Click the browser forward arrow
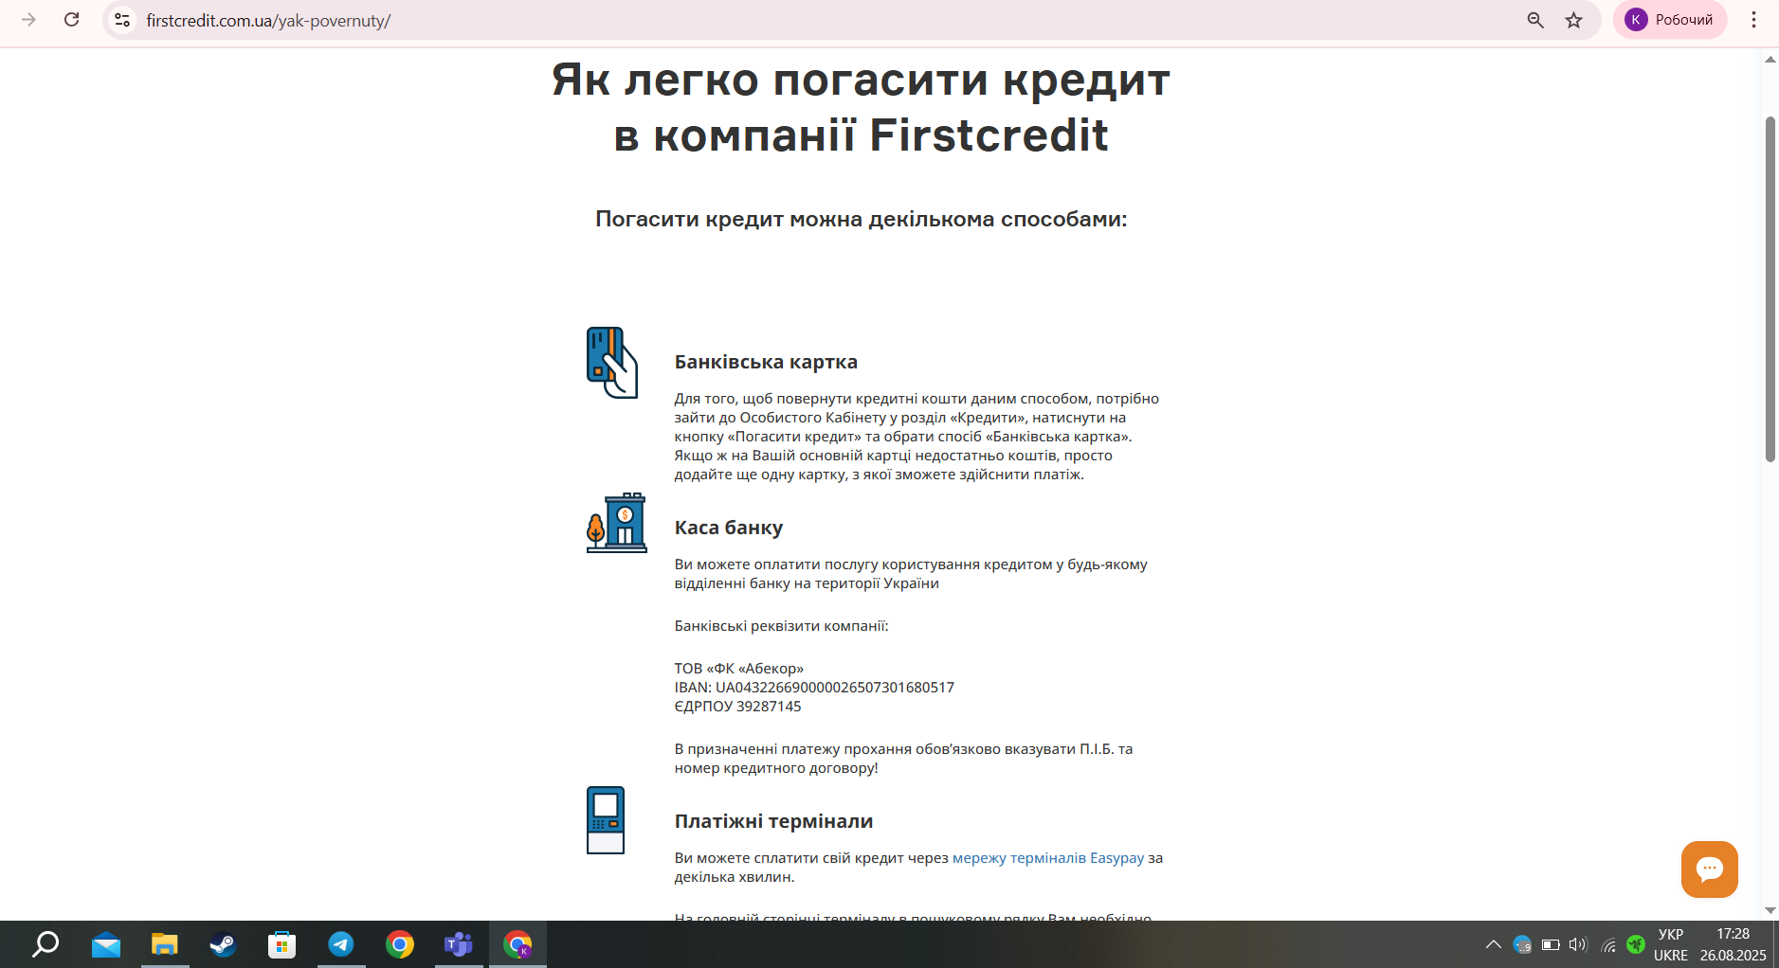Screen dimensions: 1779x968 [x=28, y=20]
